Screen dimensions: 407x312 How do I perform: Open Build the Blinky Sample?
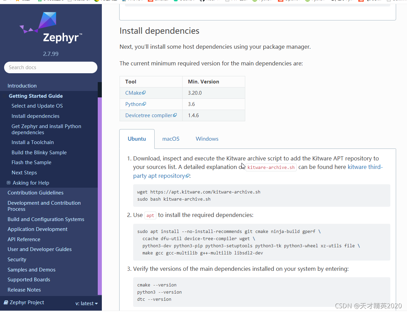pyautogui.click(x=39, y=153)
